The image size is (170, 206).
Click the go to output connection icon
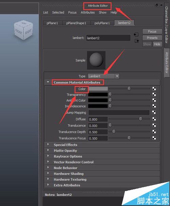(x=137, y=41)
